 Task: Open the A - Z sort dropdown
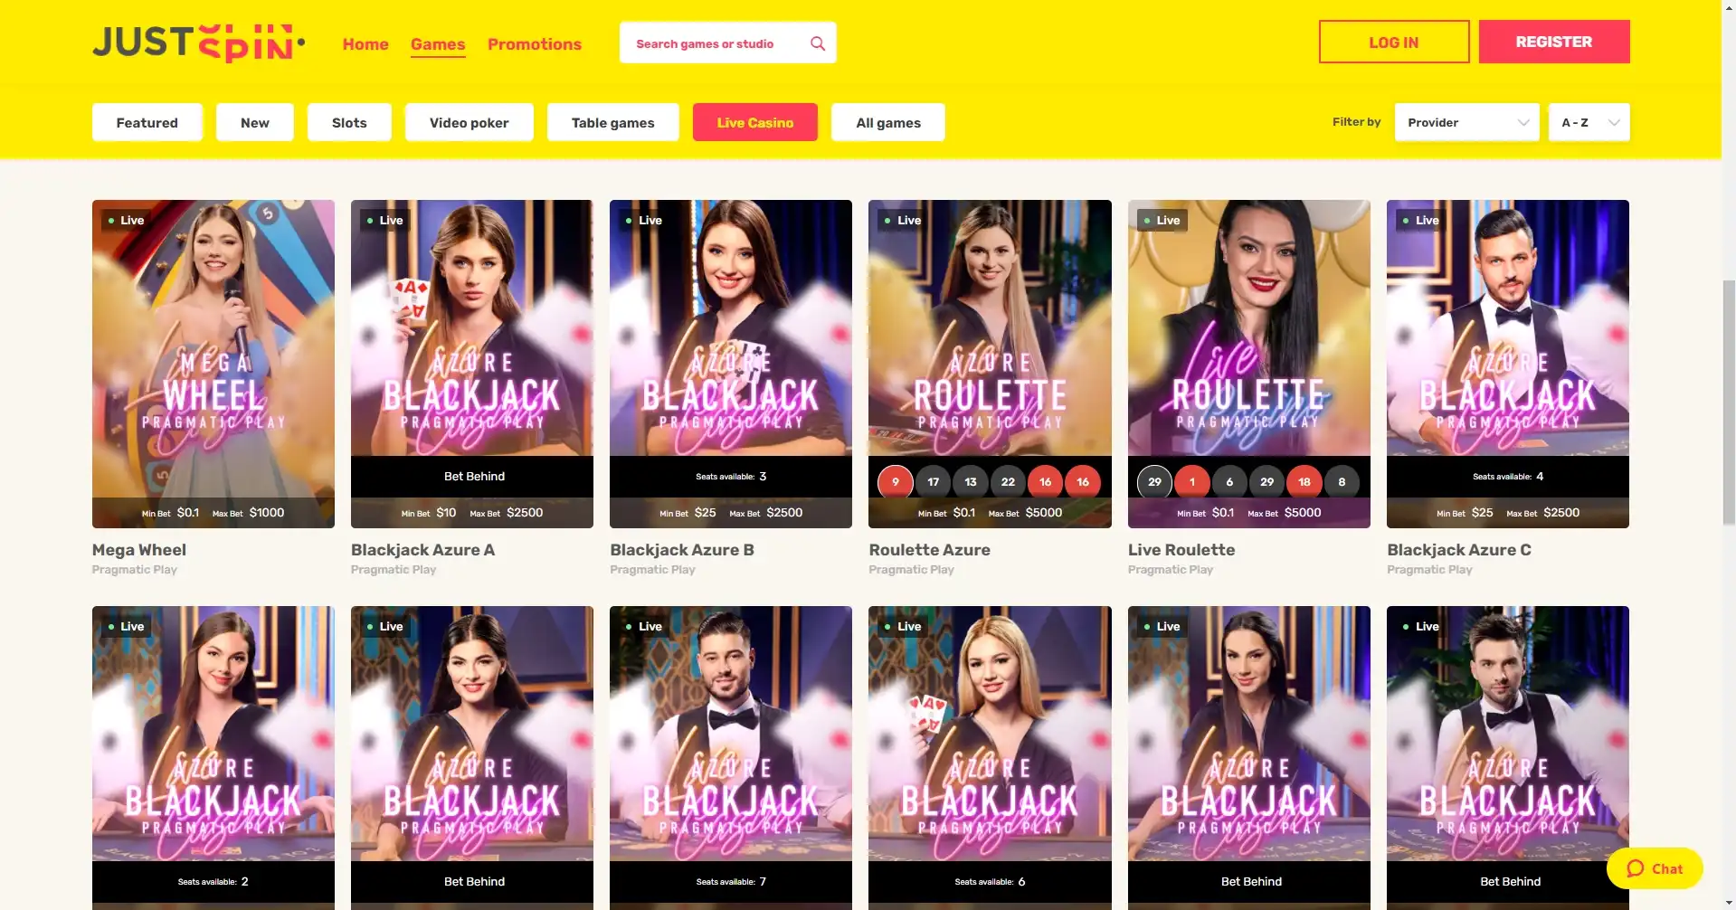[1589, 122]
